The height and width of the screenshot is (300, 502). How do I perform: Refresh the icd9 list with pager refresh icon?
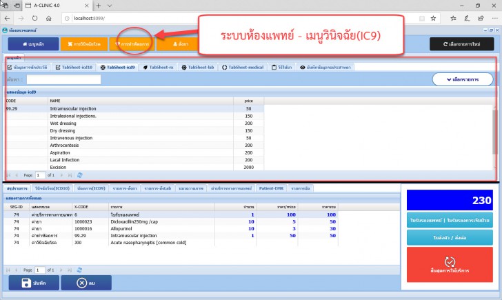point(80,175)
